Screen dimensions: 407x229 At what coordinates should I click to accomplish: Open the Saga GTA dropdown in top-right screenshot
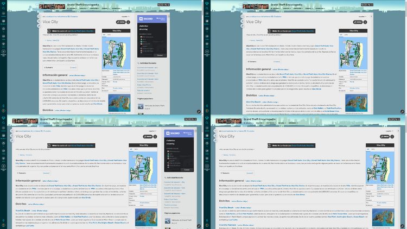tap(287, 8)
